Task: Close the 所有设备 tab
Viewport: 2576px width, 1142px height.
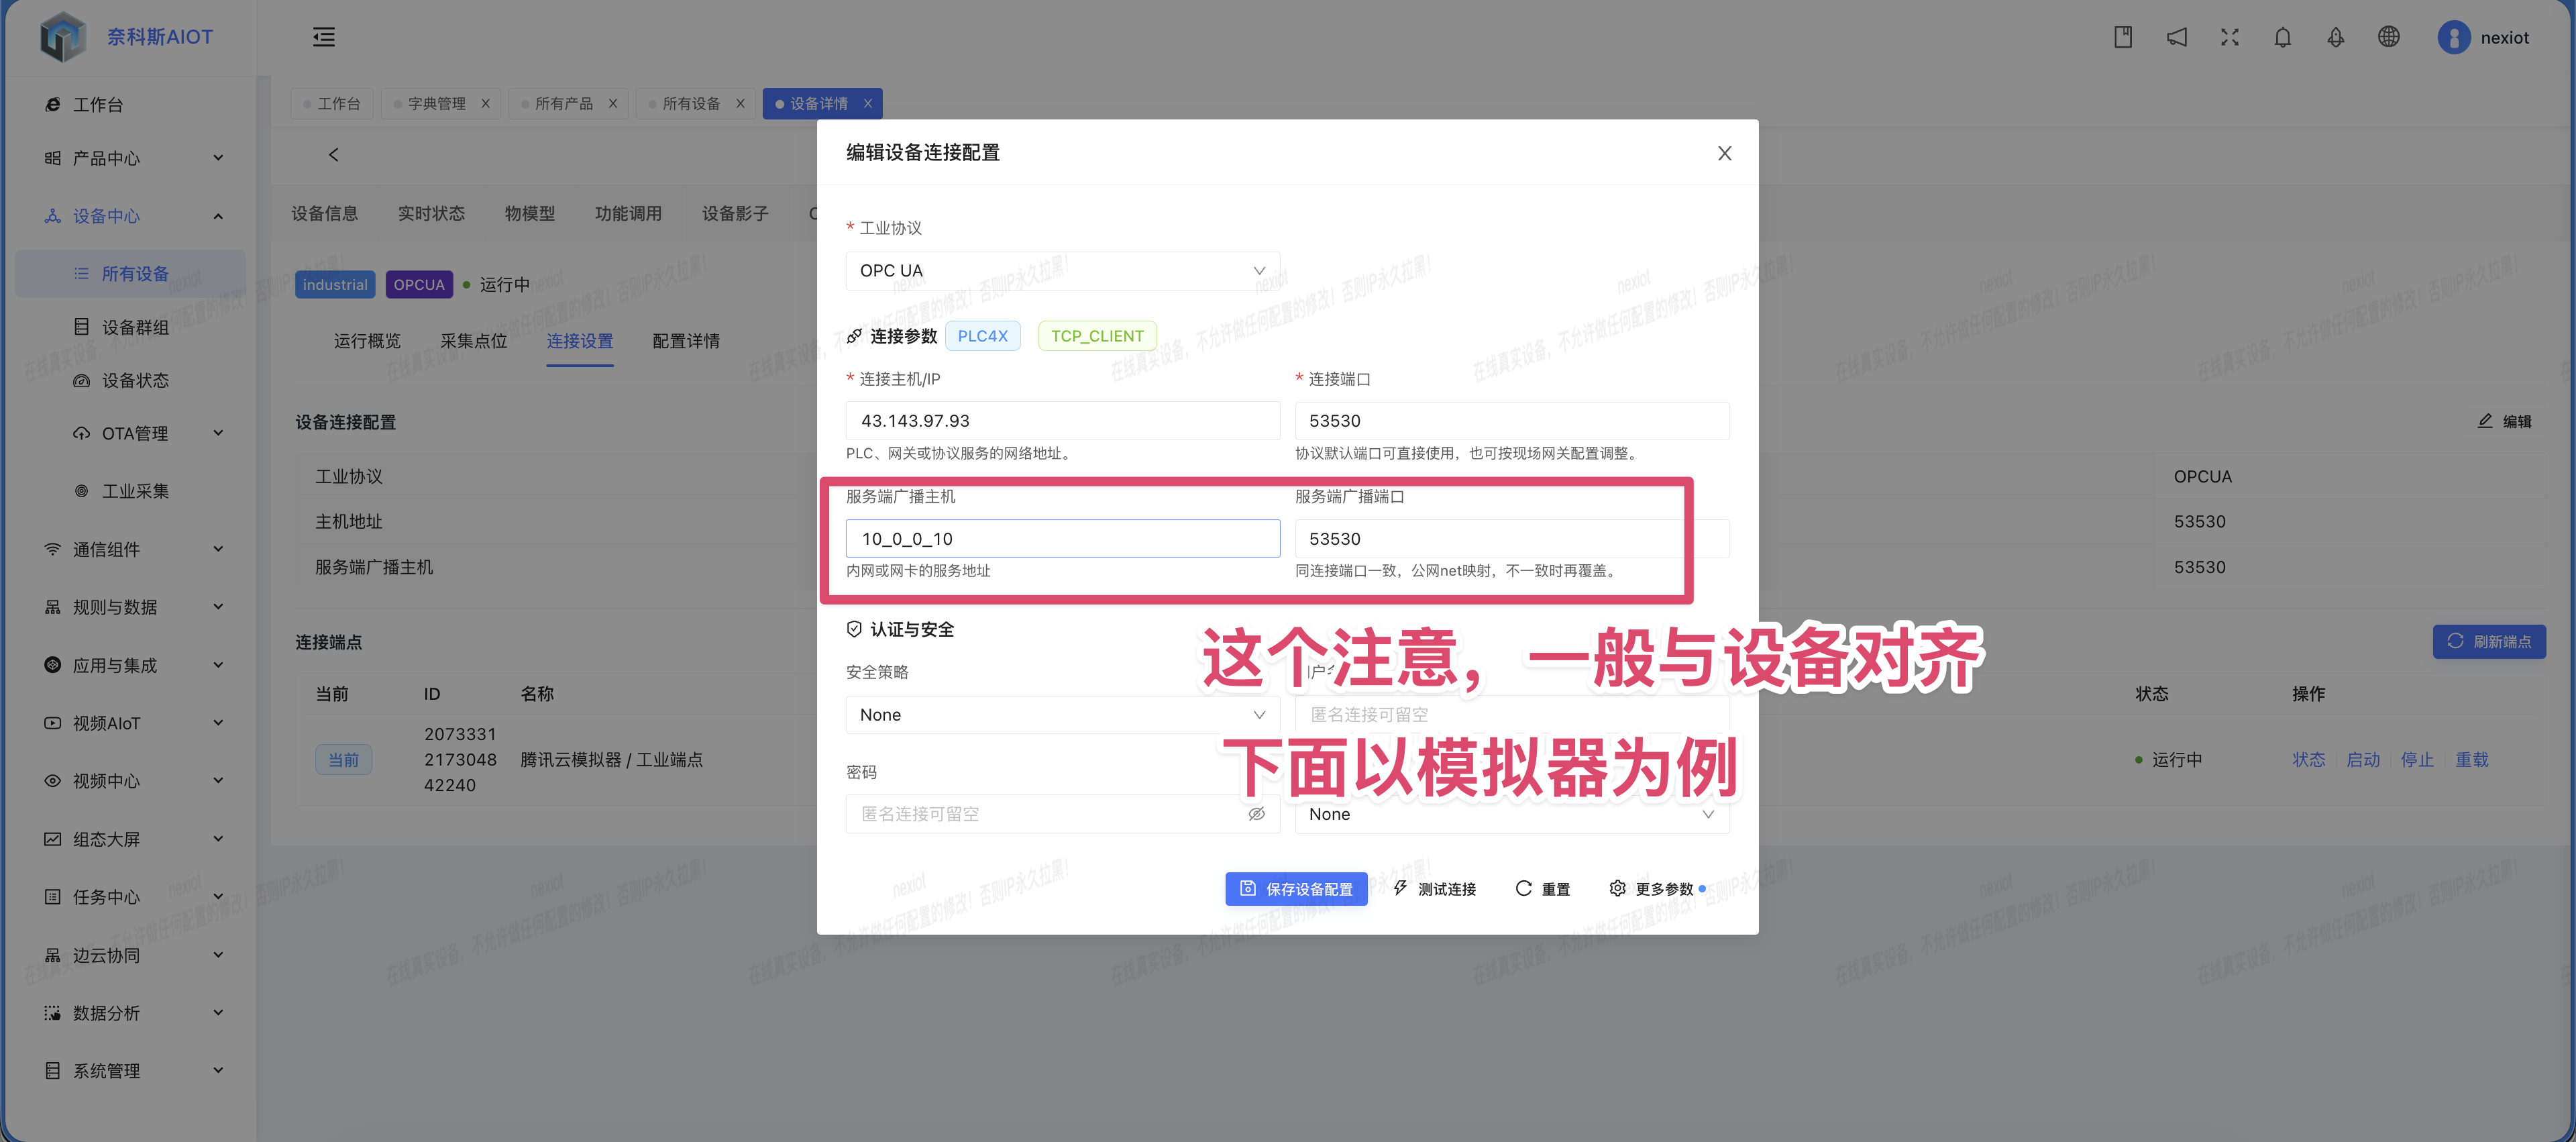Action: (x=740, y=103)
